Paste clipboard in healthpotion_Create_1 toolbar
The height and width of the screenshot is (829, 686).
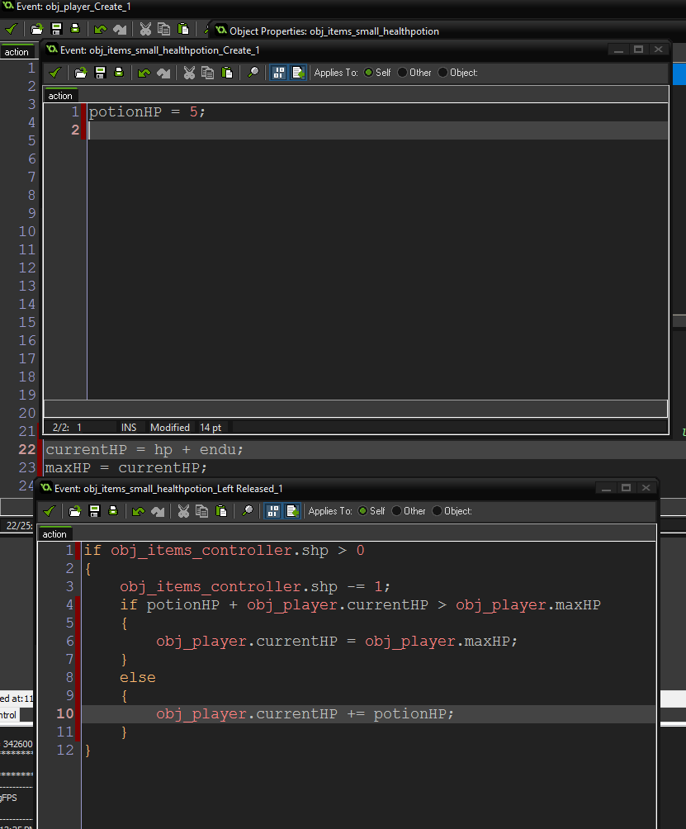[227, 73]
